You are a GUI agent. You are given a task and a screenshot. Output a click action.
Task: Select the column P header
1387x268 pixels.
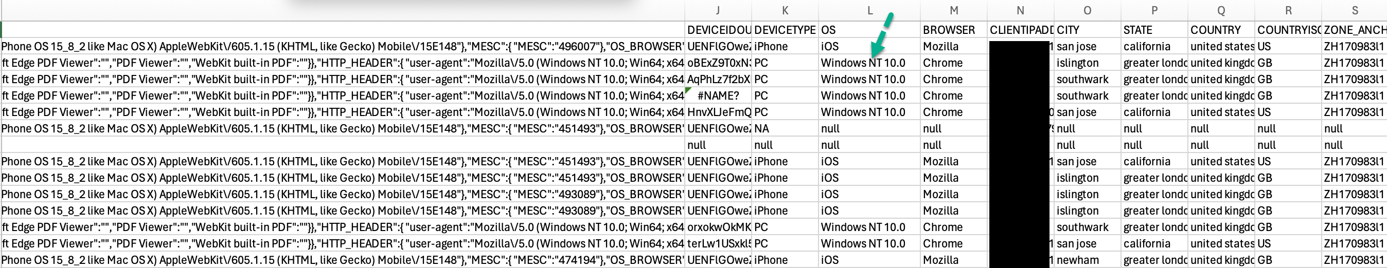click(1154, 11)
